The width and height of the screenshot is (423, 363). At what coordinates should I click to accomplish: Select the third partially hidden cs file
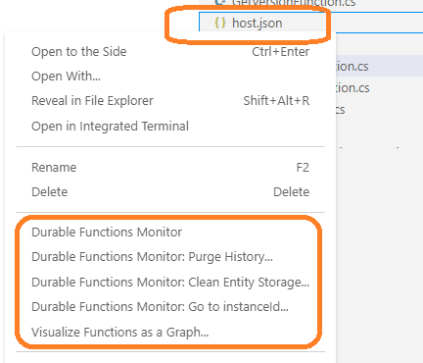(341, 110)
